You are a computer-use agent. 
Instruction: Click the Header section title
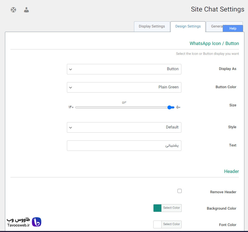[231, 171]
